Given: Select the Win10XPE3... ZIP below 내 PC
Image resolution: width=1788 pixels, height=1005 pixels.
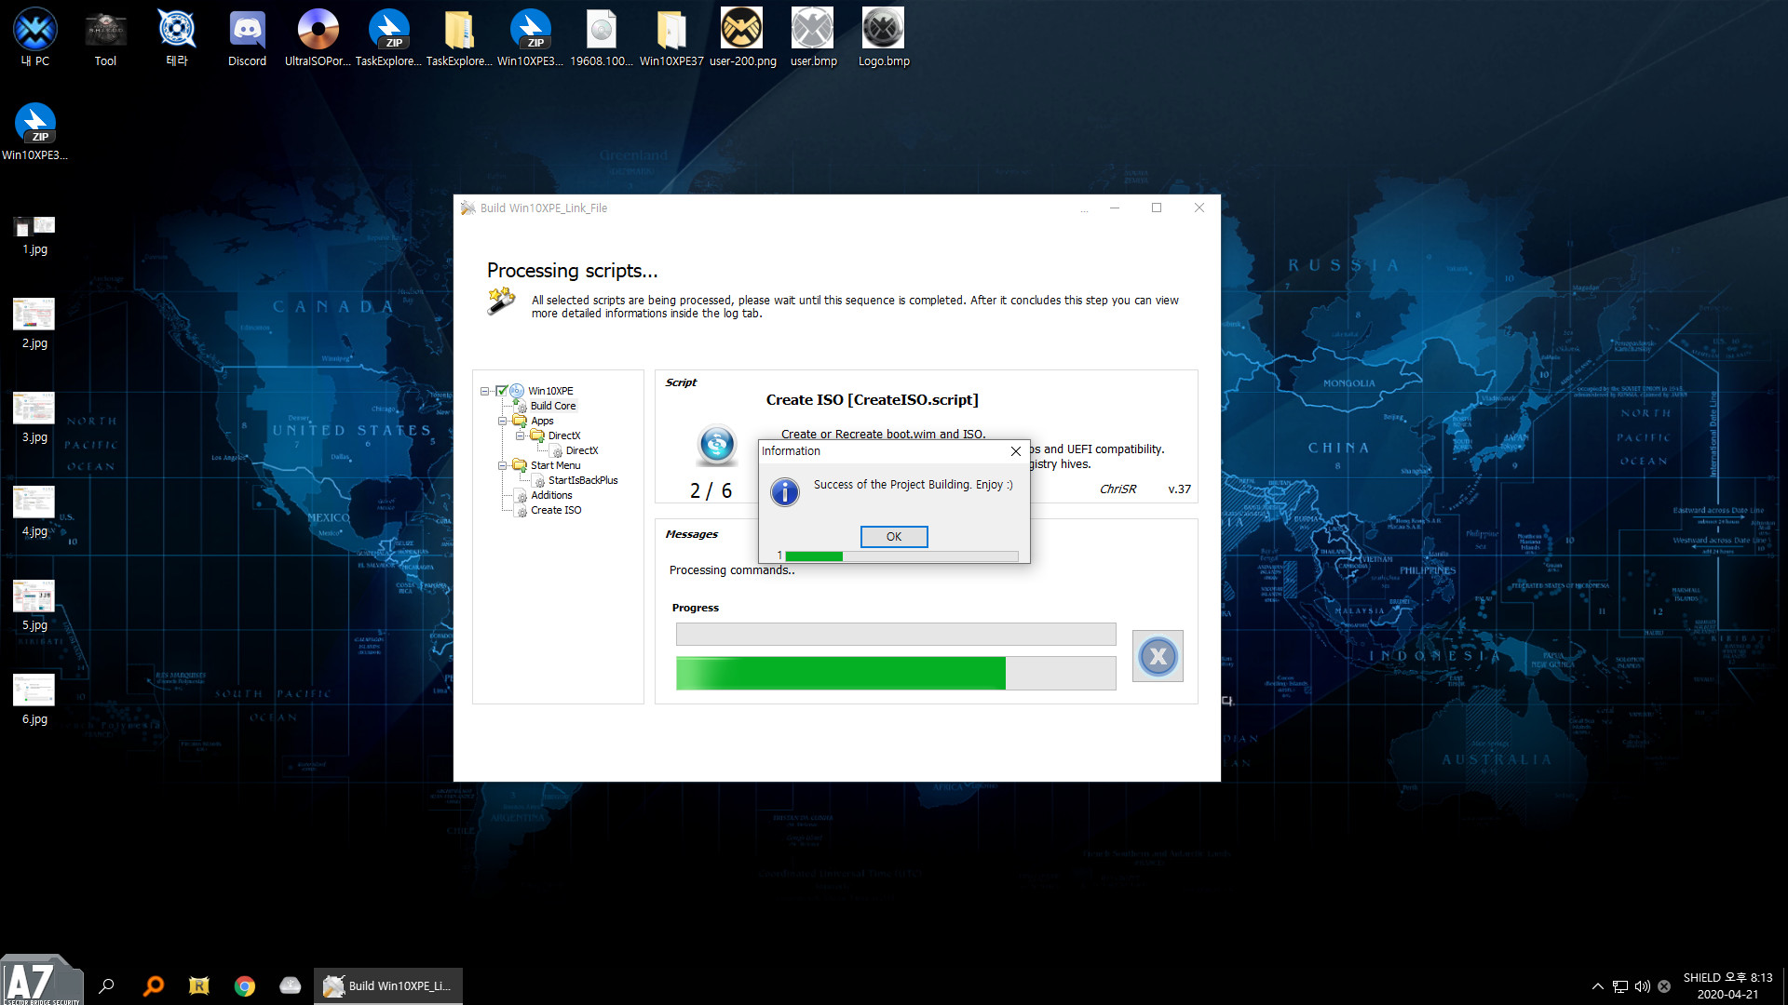Looking at the screenshot, I should click(x=35, y=131).
